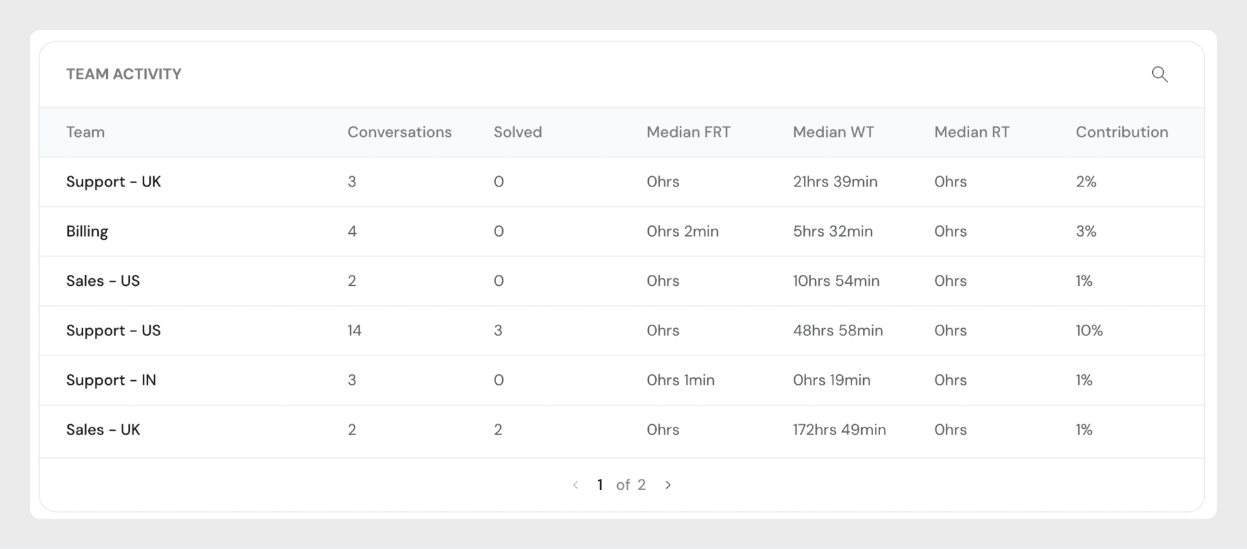This screenshot has height=549, width=1247.
Task: Click current page number 1
Action: 600,485
